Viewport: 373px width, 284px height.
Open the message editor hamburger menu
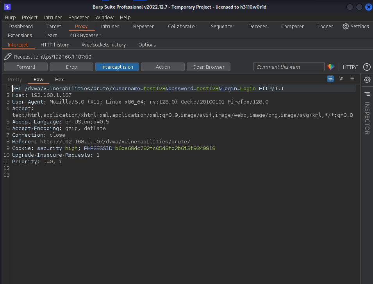tap(352, 79)
